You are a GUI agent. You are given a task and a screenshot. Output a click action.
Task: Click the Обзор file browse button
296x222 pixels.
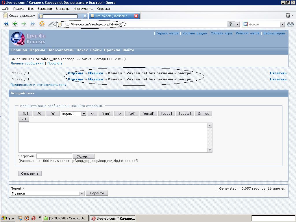pyautogui.click(x=84, y=156)
